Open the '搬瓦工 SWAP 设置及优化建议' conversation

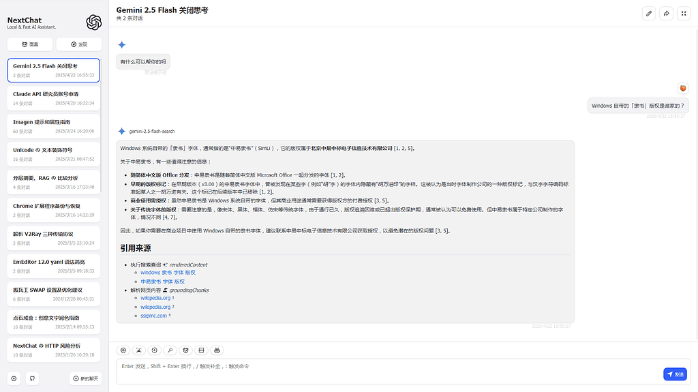(53, 294)
